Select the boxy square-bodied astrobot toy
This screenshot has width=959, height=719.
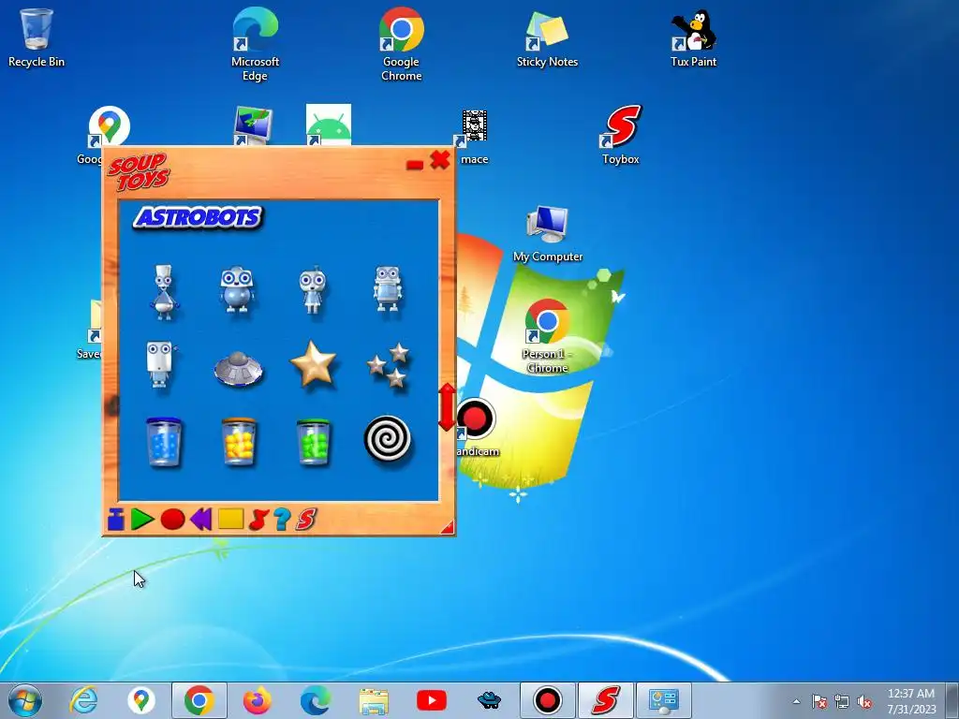point(388,289)
